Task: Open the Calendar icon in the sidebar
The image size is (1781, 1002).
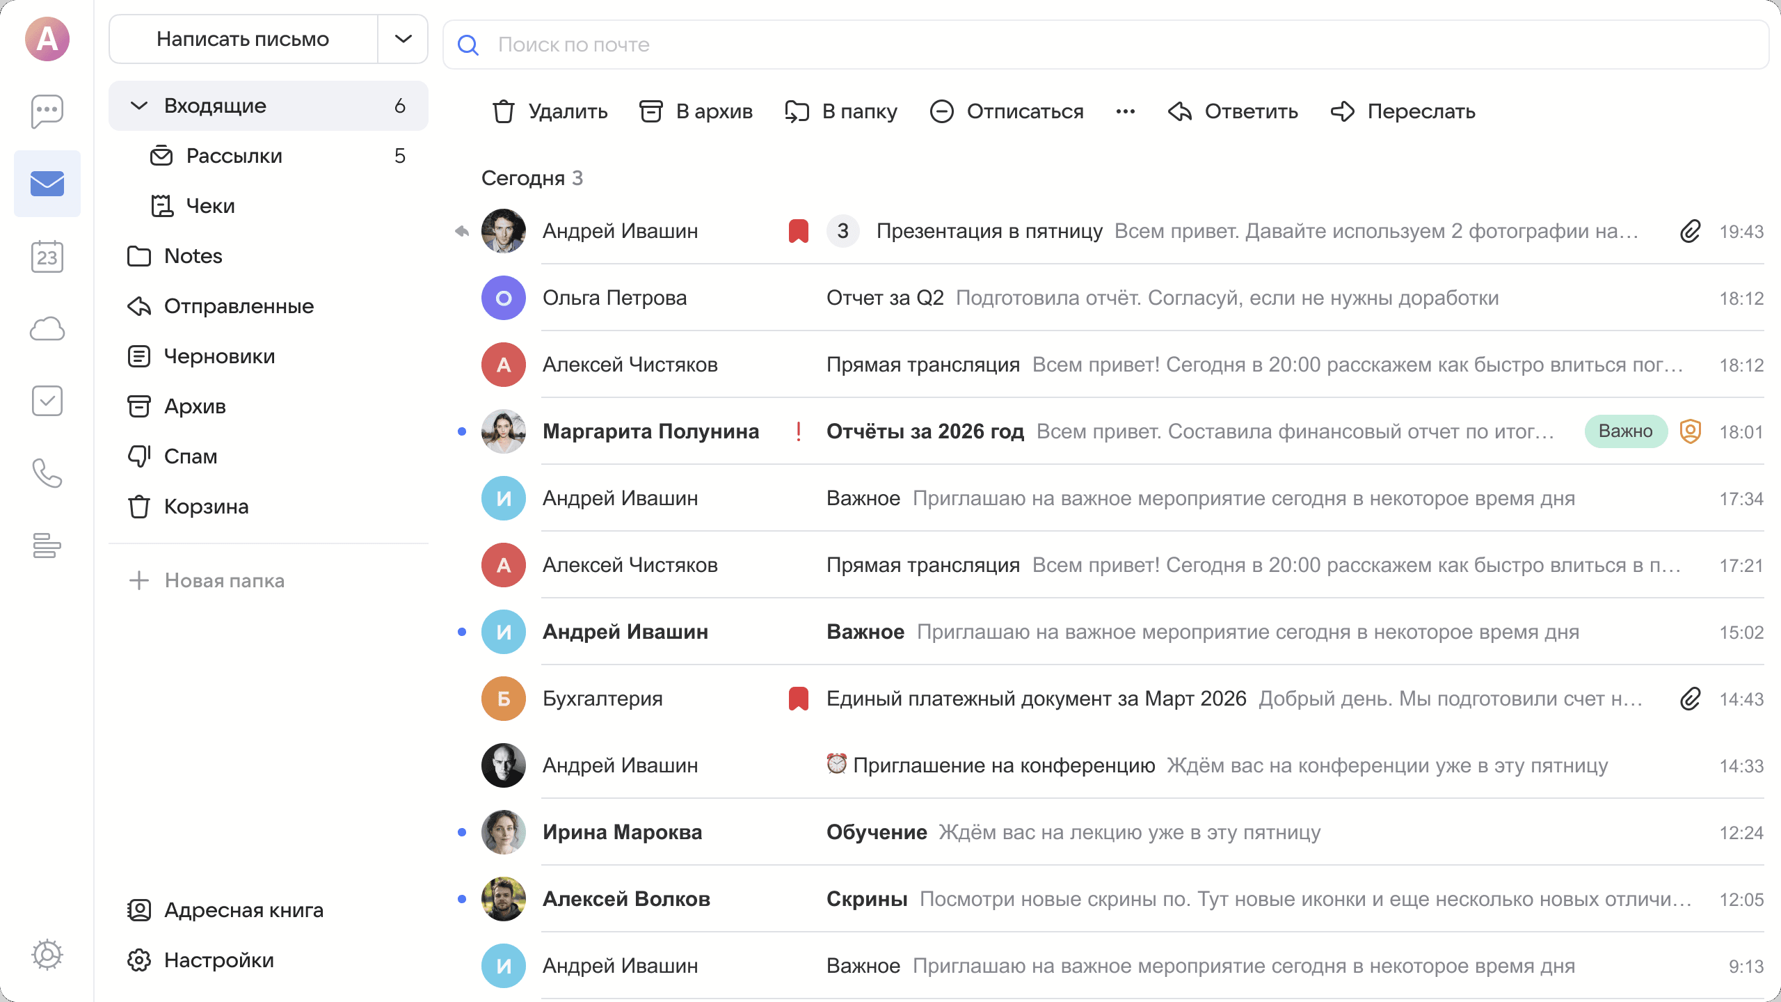Action: click(47, 257)
